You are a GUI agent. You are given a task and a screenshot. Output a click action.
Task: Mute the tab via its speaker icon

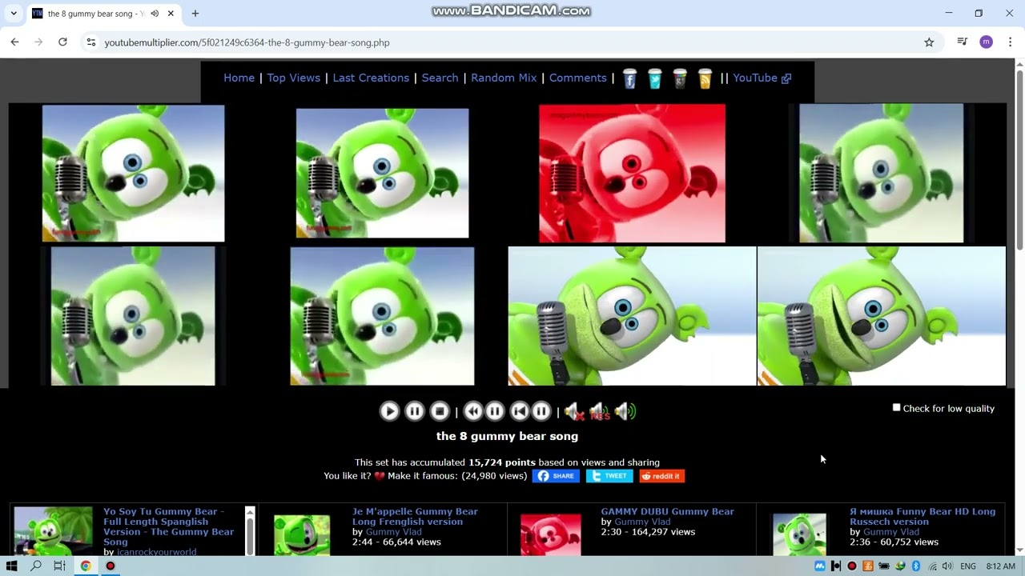point(155,14)
